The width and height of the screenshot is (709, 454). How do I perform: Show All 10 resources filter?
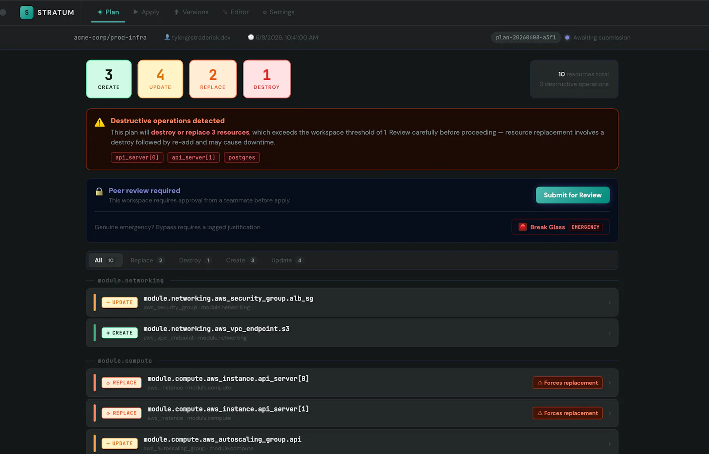(105, 260)
